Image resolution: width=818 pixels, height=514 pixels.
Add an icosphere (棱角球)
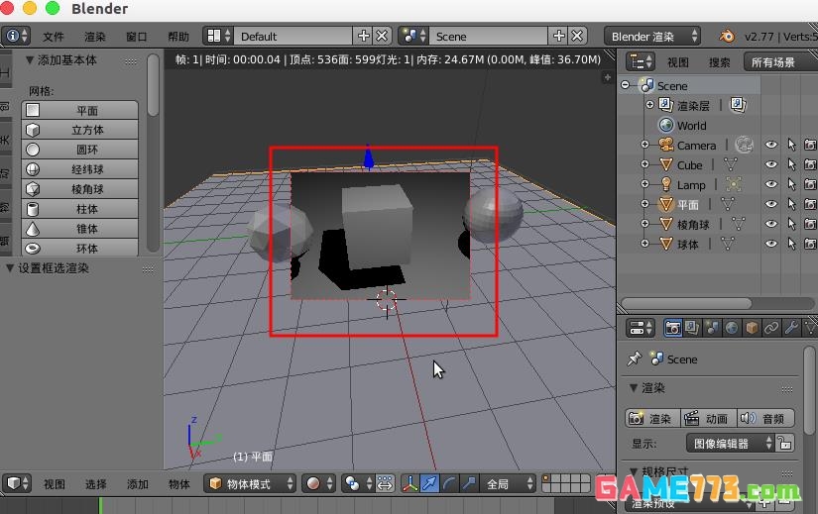80,189
